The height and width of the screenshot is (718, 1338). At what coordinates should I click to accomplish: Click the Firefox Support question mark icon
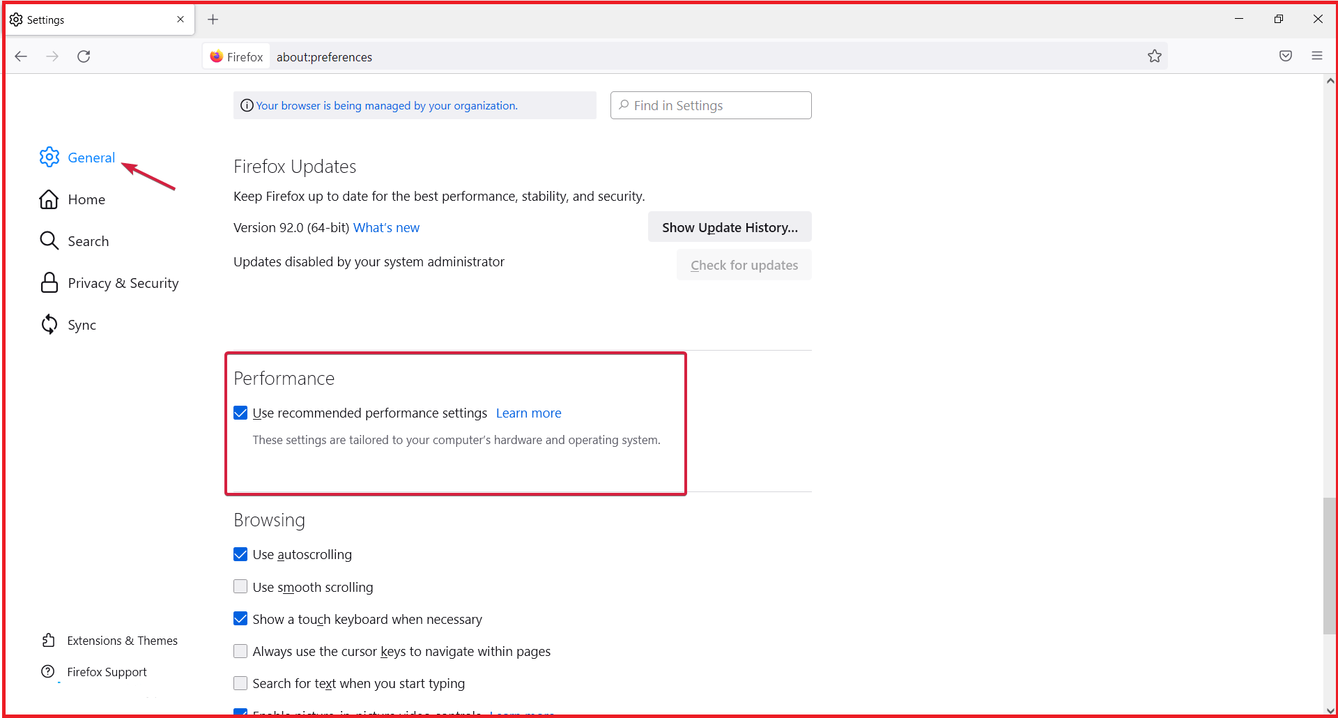click(47, 671)
